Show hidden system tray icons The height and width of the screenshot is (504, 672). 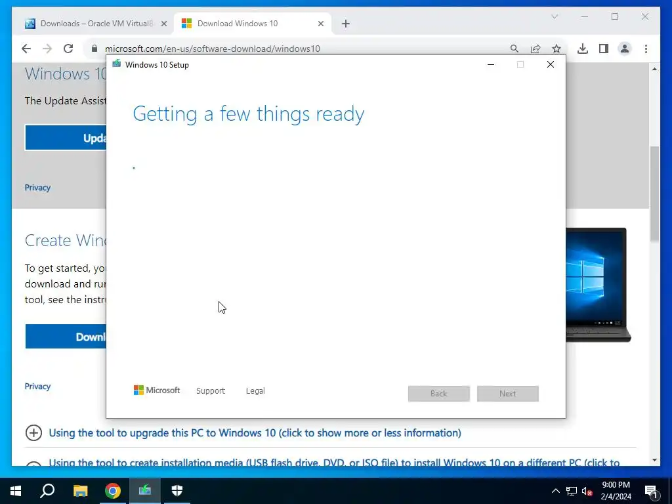(555, 491)
